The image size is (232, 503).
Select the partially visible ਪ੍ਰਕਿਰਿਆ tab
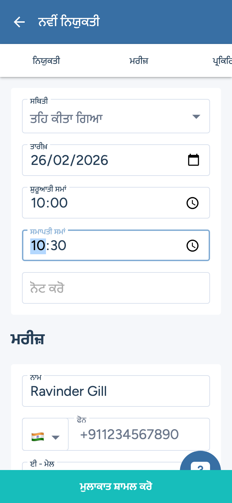pos(222,61)
